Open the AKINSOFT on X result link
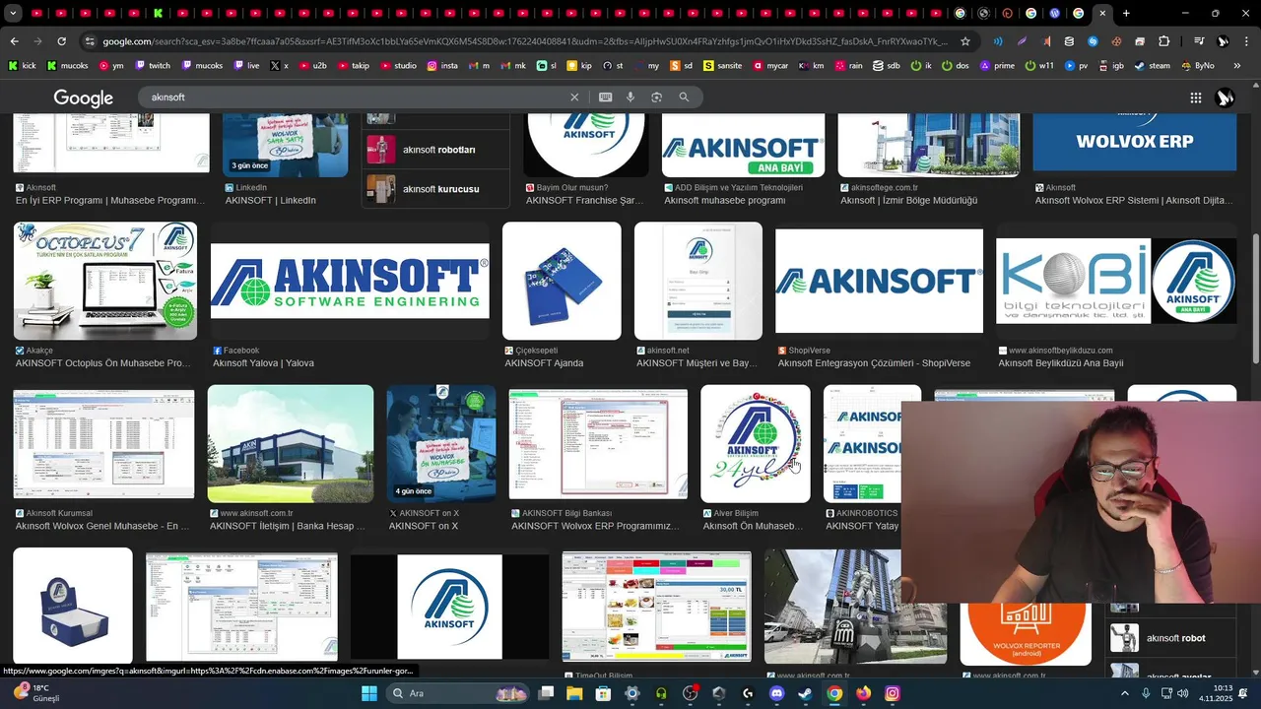This screenshot has width=1261, height=709. point(424,526)
